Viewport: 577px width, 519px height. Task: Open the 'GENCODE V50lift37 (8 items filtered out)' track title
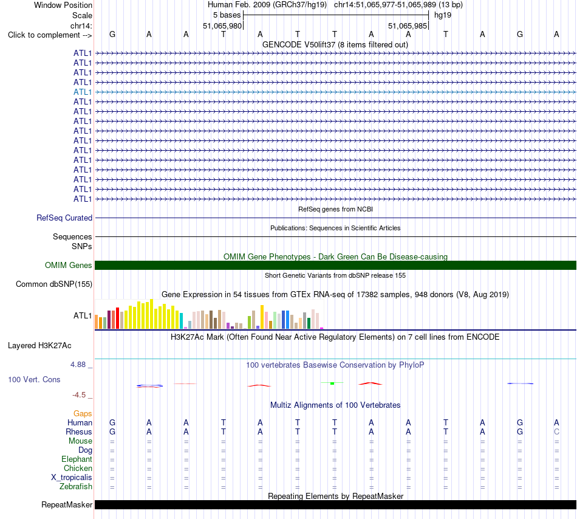pyautogui.click(x=335, y=45)
